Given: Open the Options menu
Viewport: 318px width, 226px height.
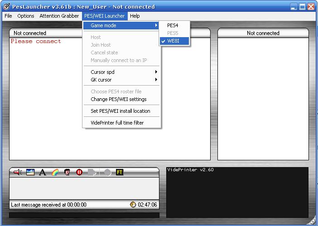Looking at the screenshot, I should tap(26, 16).
